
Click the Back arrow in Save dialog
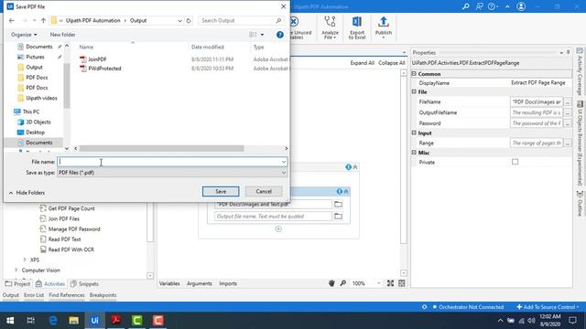pyautogui.click(x=12, y=20)
